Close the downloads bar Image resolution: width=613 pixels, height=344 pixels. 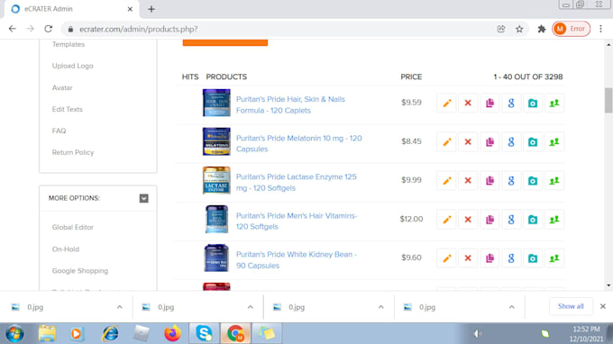[x=603, y=306]
